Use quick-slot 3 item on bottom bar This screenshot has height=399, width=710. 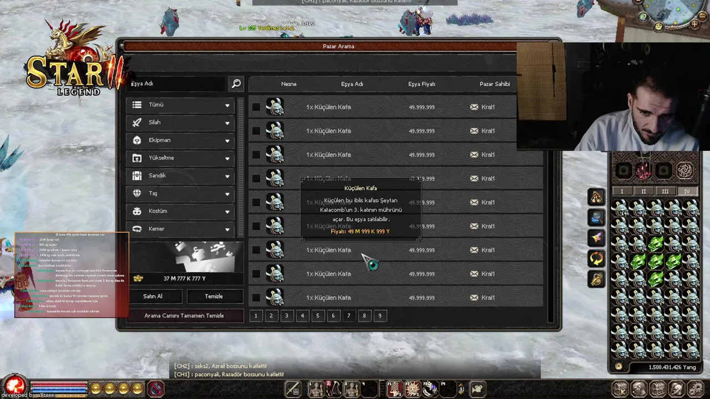(351, 389)
